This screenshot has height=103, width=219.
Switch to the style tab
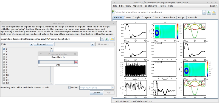[137, 18]
